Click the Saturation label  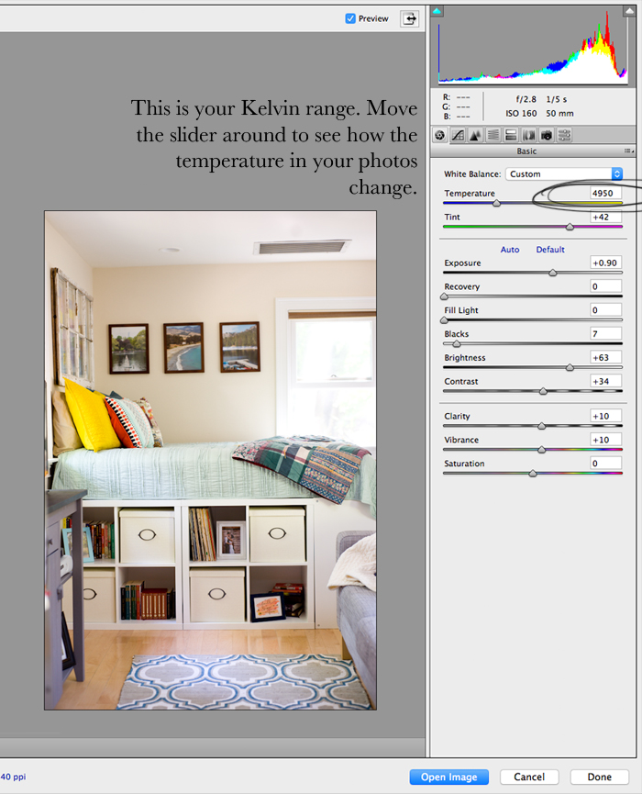coord(464,464)
